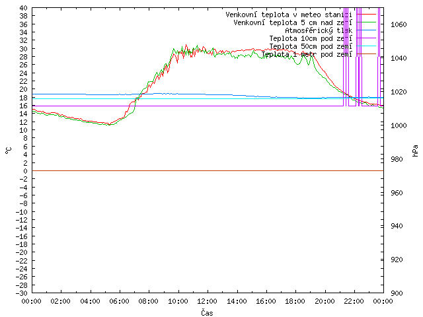Click the '-10' temperature tick label
The width and height of the screenshot is (423, 317).
(x=22, y=212)
